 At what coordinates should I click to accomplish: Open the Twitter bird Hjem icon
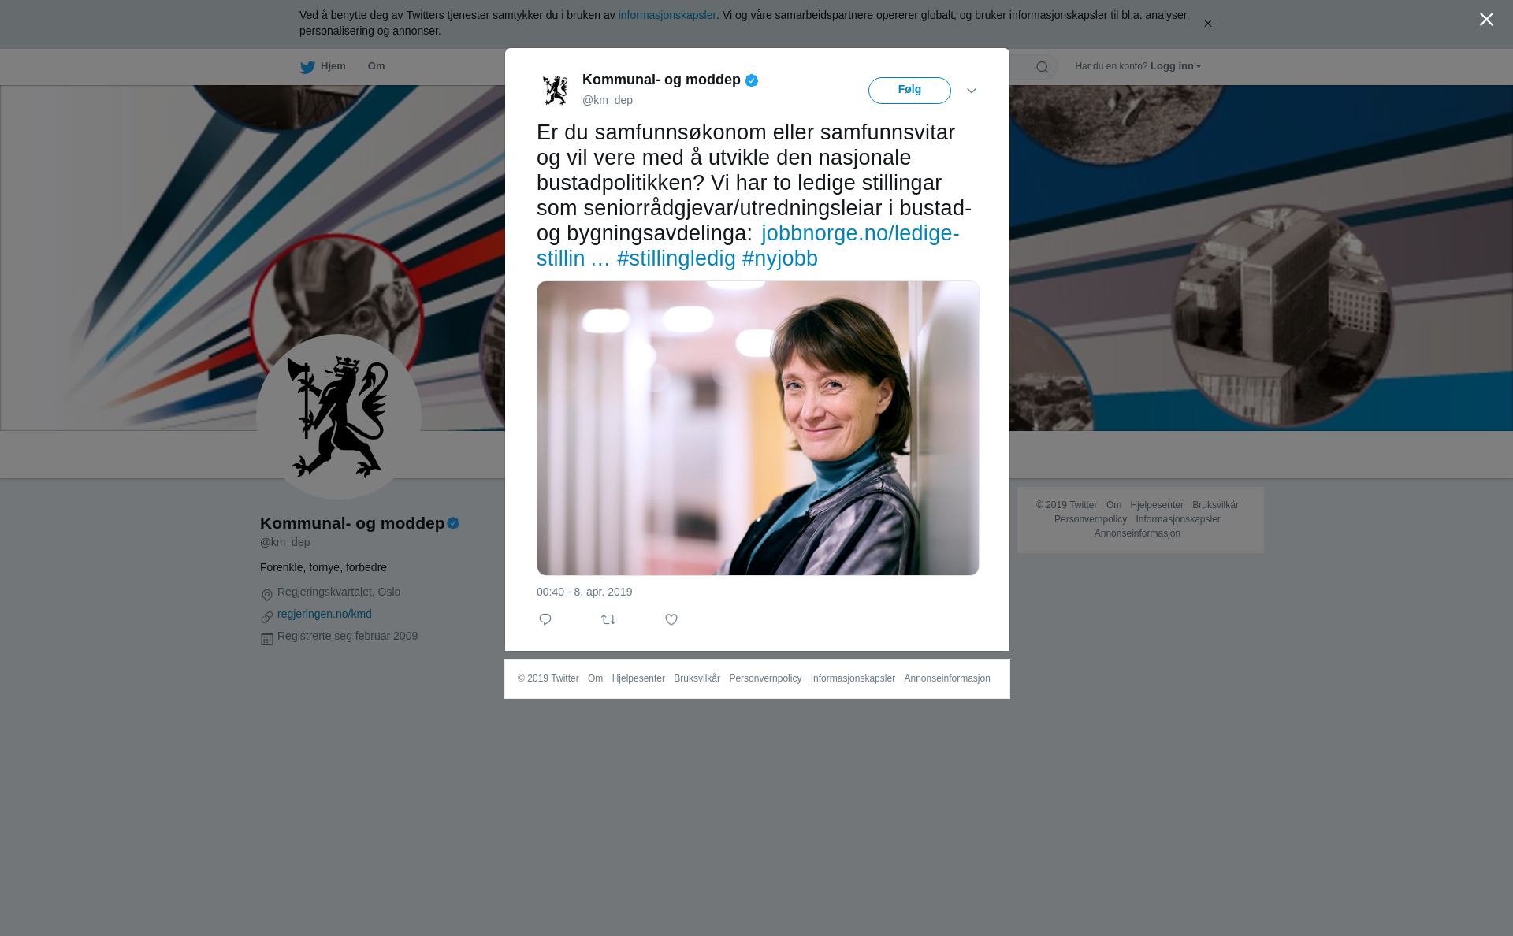pyautogui.click(x=308, y=67)
